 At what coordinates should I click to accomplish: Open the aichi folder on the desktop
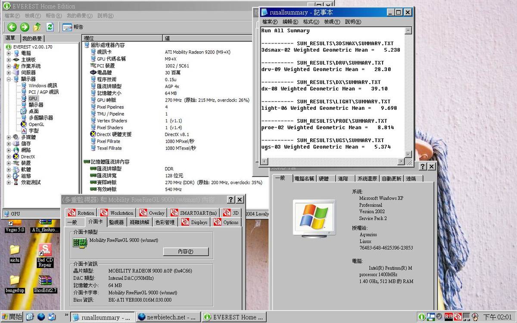pyautogui.click(x=15, y=253)
